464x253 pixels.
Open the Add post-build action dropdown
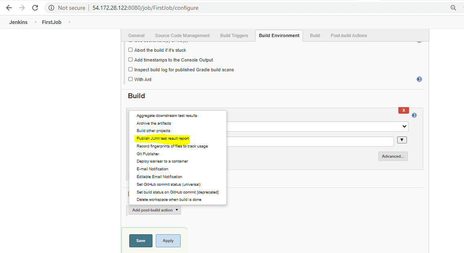tap(155, 210)
